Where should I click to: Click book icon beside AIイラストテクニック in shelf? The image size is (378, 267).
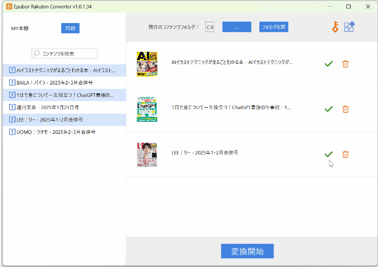12,71
